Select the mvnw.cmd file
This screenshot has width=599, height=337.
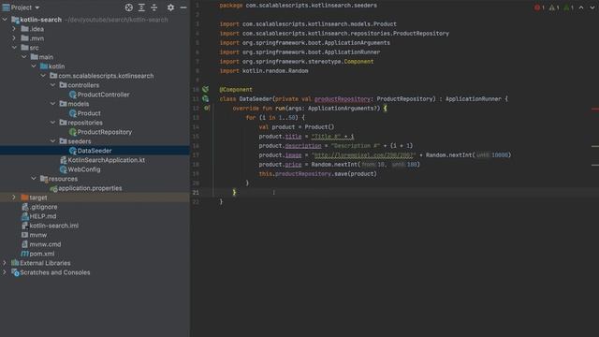45,244
